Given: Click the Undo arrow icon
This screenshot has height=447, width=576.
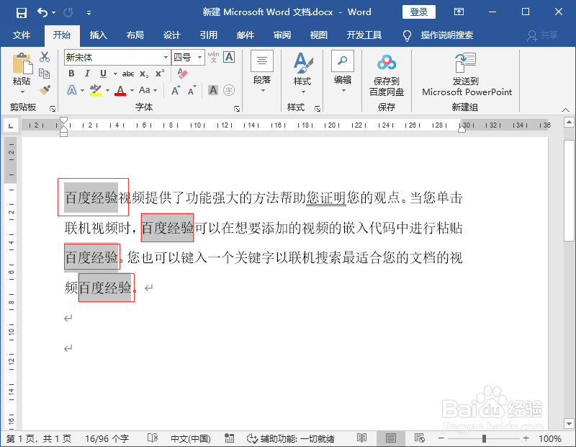Looking at the screenshot, I should pyautogui.click(x=42, y=13).
